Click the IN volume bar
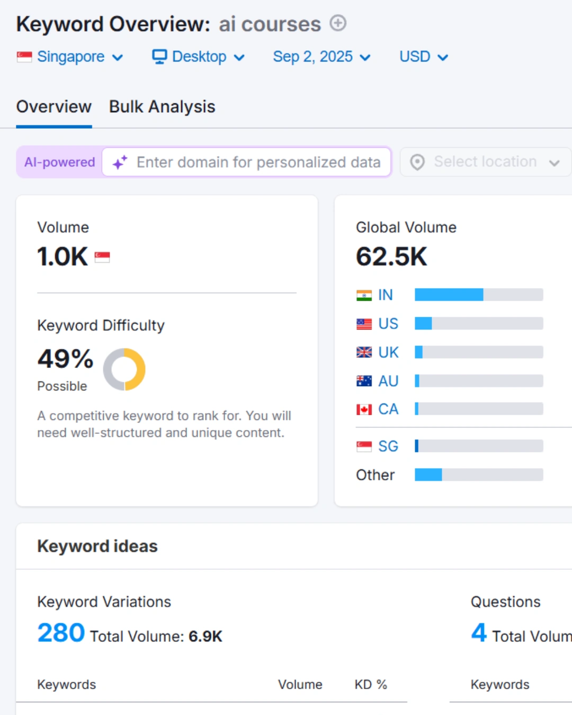 pyautogui.click(x=478, y=295)
